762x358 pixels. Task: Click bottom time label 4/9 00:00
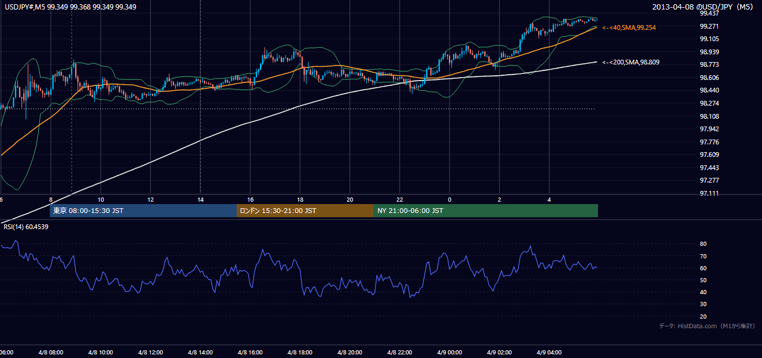[x=450, y=352]
